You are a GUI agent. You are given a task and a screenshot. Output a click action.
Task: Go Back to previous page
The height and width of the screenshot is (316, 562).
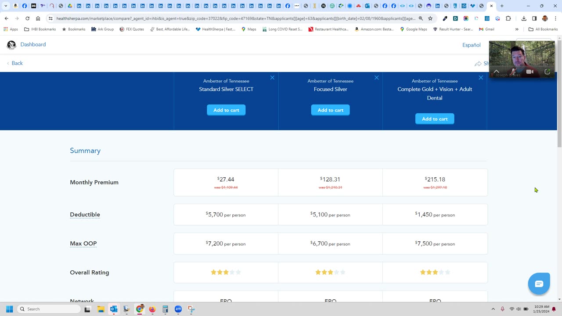coord(14,63)
